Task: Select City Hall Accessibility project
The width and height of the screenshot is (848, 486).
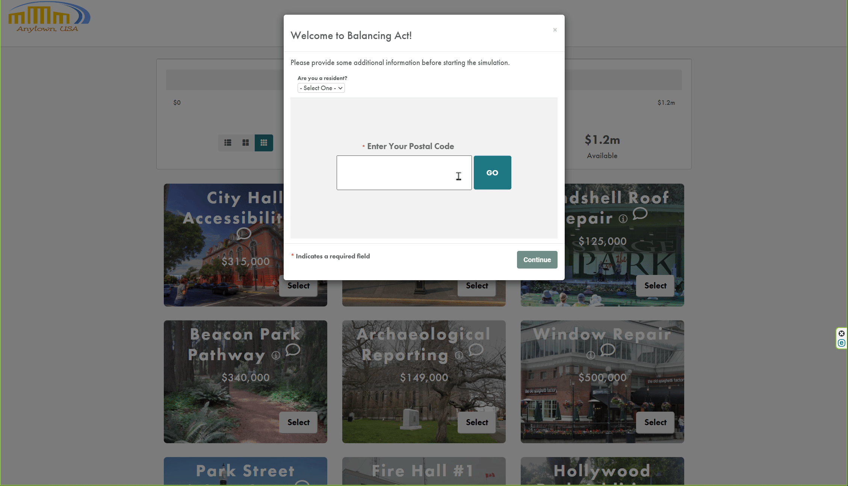Action: pos(298,285)
